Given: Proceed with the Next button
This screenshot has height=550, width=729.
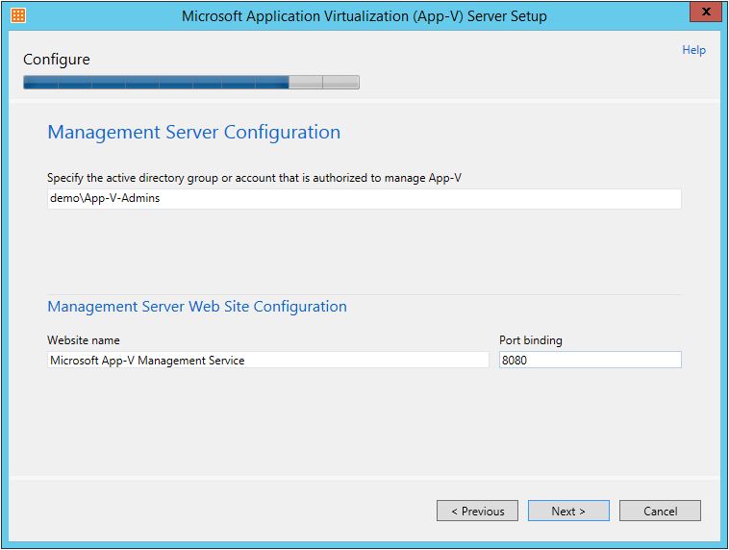Looking at the screenshot, I should point(568,511).
